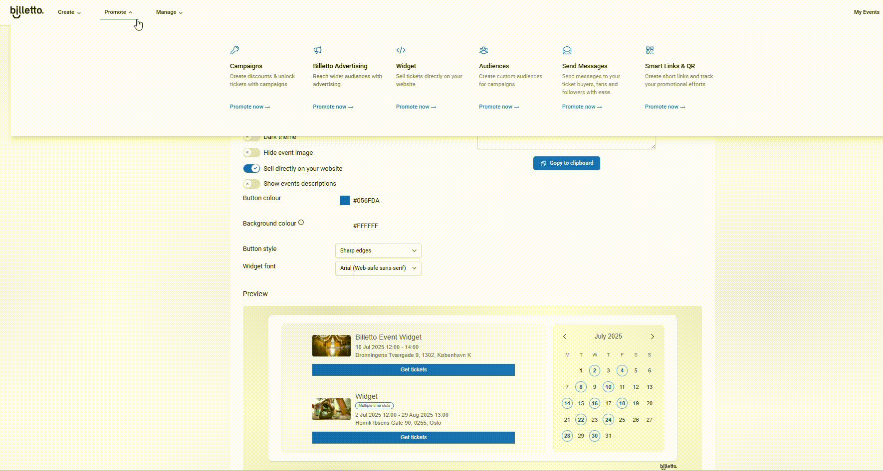This screenshot has width=883, height=471.
Task: Click Promote now under Smart Links & QR
Action: pyautogui.click(x=665, y=107)
